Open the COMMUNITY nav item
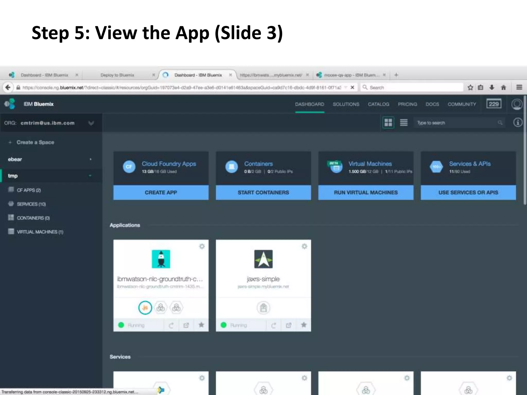Viewport: 527px width, 395px height. tap(462, 104)
